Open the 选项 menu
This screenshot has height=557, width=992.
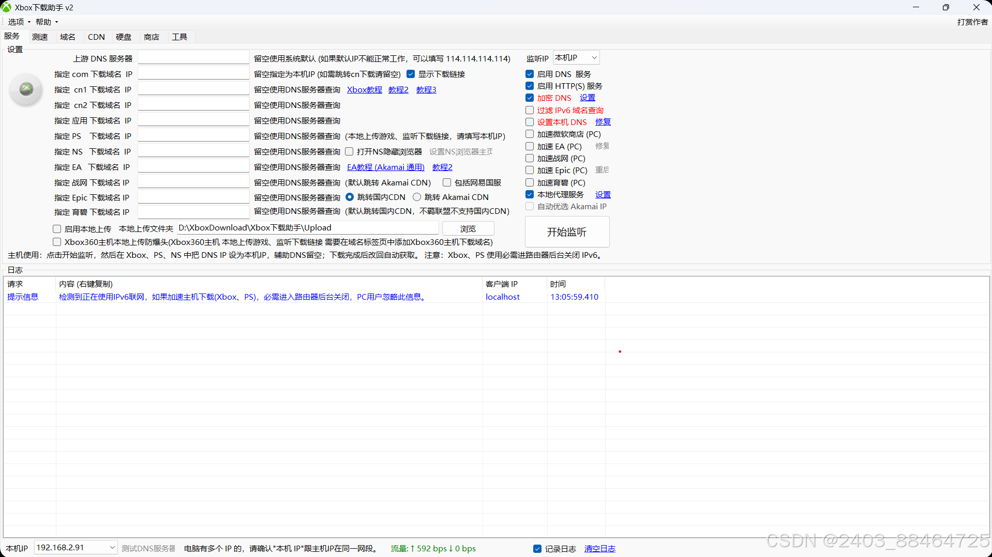point(19,22)
